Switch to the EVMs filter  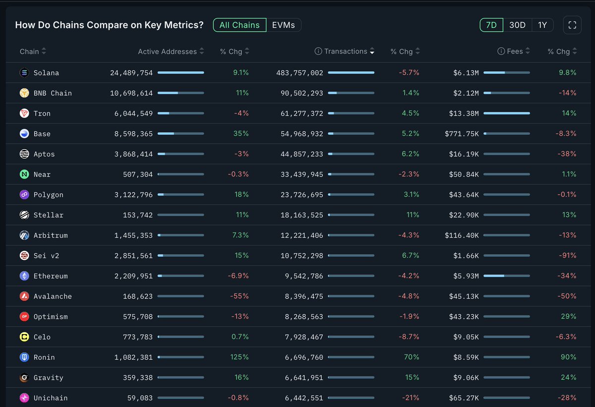(x=284, y=25)
